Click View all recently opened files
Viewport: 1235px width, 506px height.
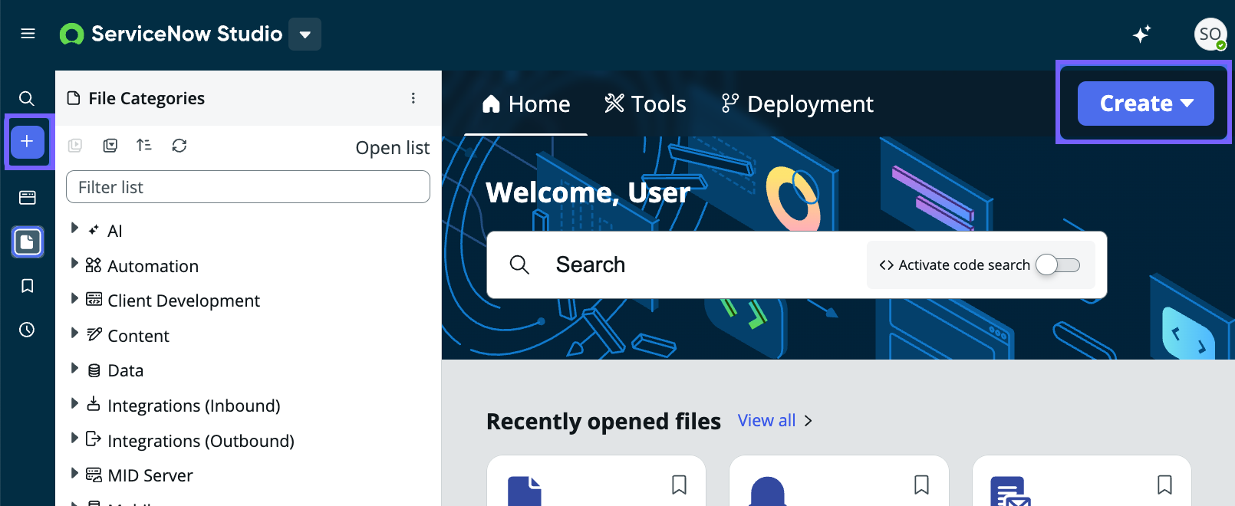click(766, 420)
